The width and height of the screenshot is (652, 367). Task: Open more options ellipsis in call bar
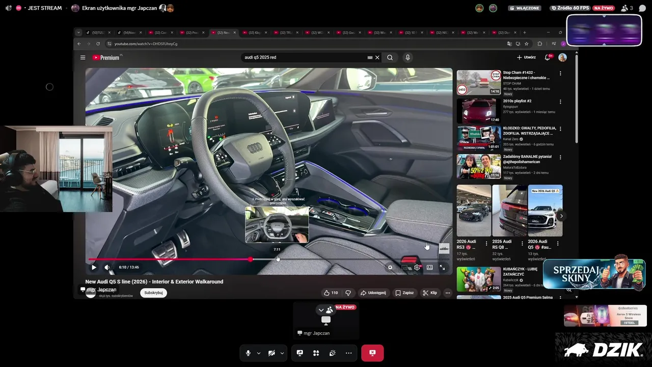tap(348, 353)
